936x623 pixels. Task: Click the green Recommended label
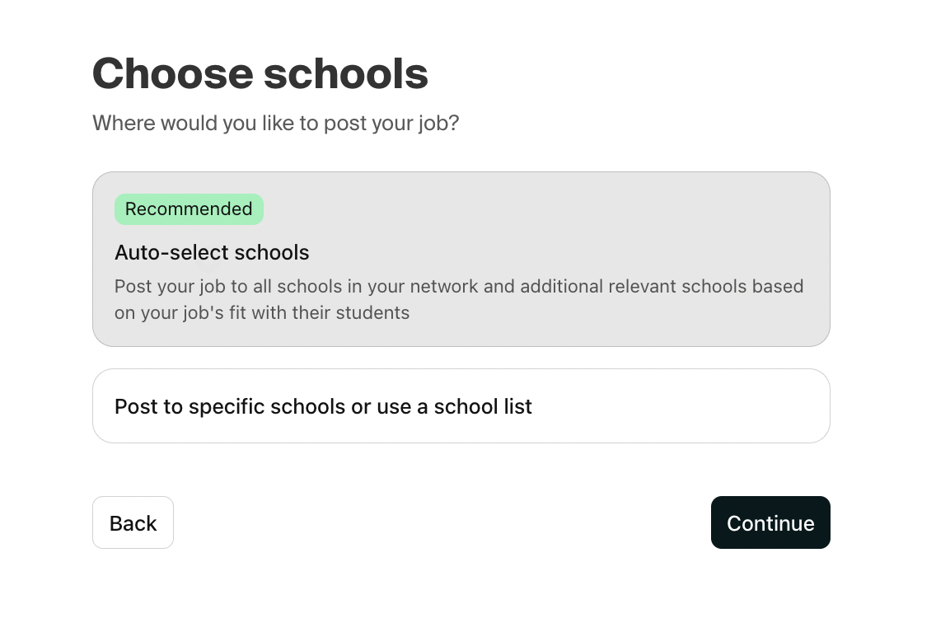click(x=189, y=209)
